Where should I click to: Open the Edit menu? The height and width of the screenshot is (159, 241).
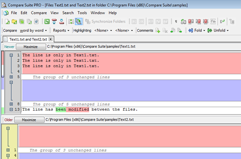[x=24, y=13]
